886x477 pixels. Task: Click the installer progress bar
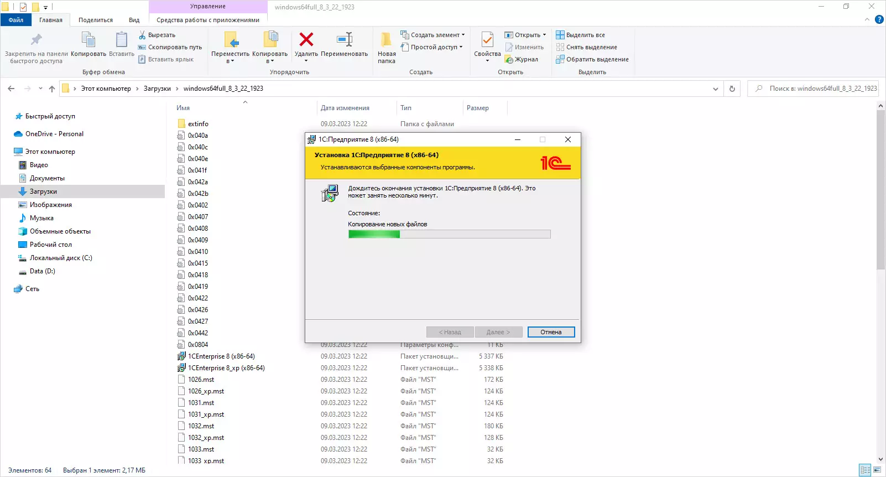point(449,234)
